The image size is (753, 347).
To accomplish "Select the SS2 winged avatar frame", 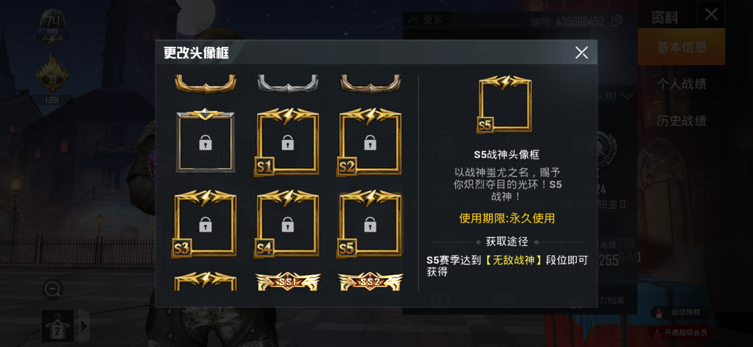I will point(370,281).
